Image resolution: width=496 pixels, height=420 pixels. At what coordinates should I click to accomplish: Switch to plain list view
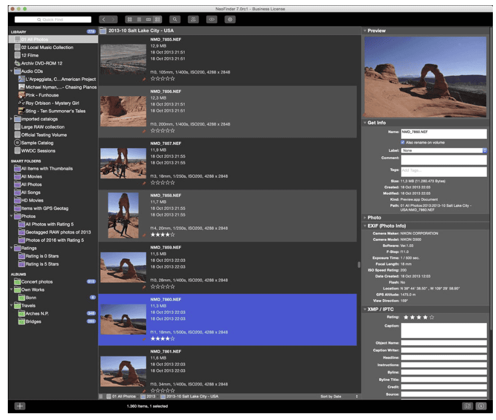(139, 20)
